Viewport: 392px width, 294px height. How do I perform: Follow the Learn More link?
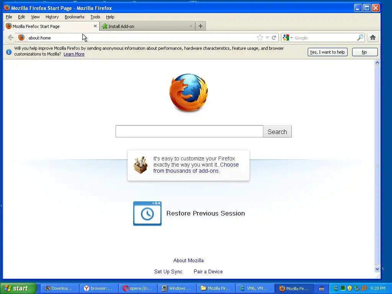click(74, 54)
